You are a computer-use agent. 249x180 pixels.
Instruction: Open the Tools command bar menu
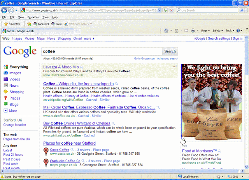pos(230,31)
